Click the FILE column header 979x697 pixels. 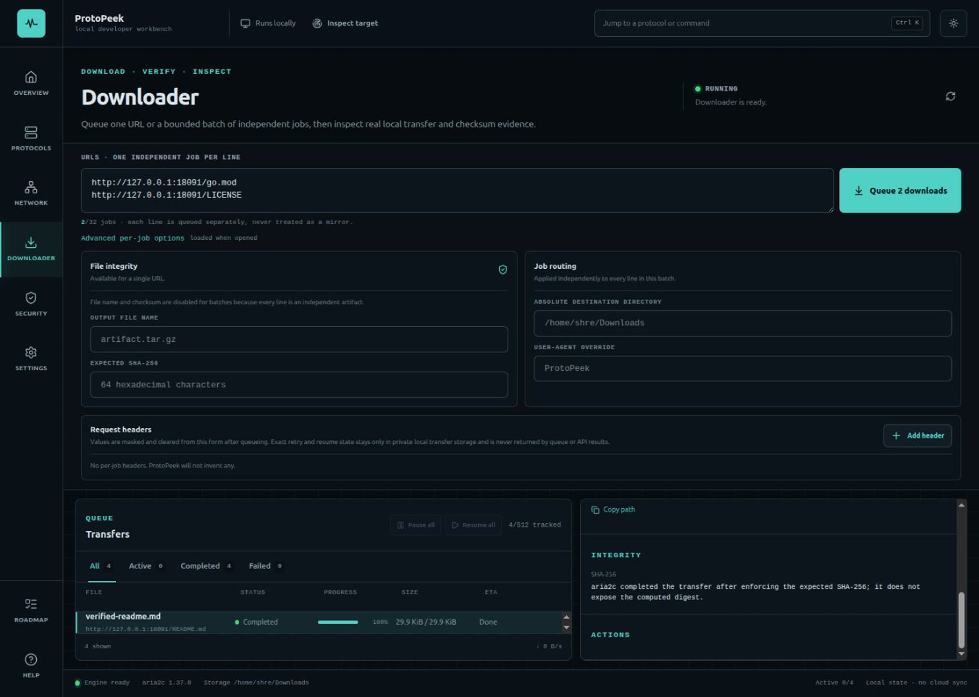point(93,592)
